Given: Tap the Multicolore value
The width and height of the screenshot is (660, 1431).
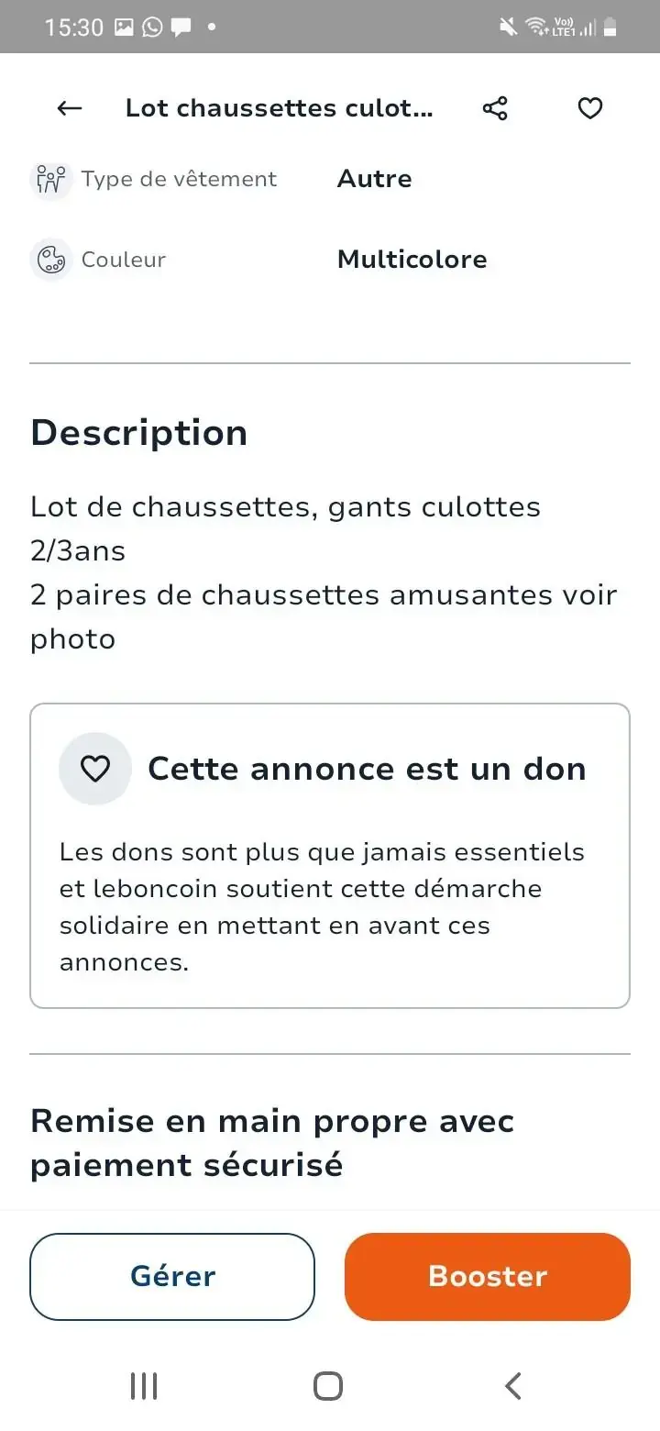Looking at the screenshot, I should tap(412, 260).
